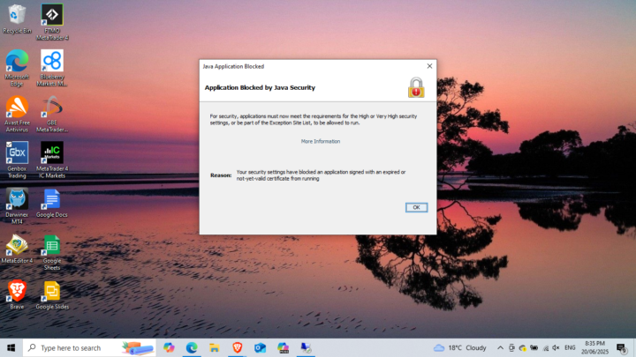The width and height of the screenshot is (636, 357).
Task: Select the Genbox Trading desktop shortcut
Action: coord(17,160)
